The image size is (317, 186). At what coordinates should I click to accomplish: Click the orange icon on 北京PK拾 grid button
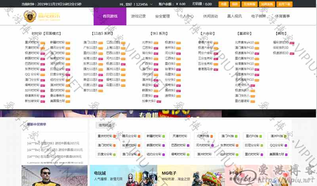point(212,136)
